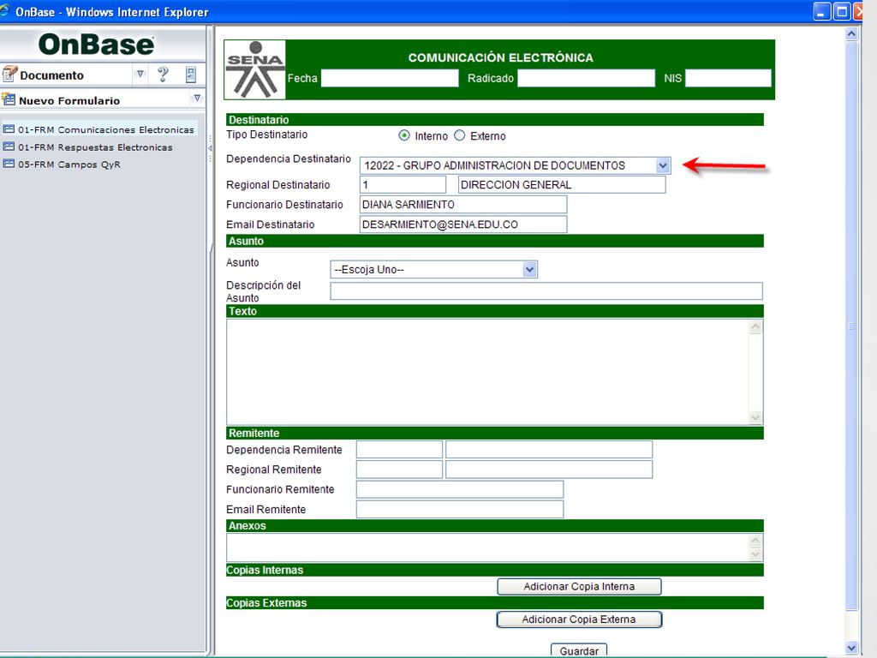877x658 pixels.
Task: Click the SENA logo image
Action: pyautogui.click(x=255, y=69)
